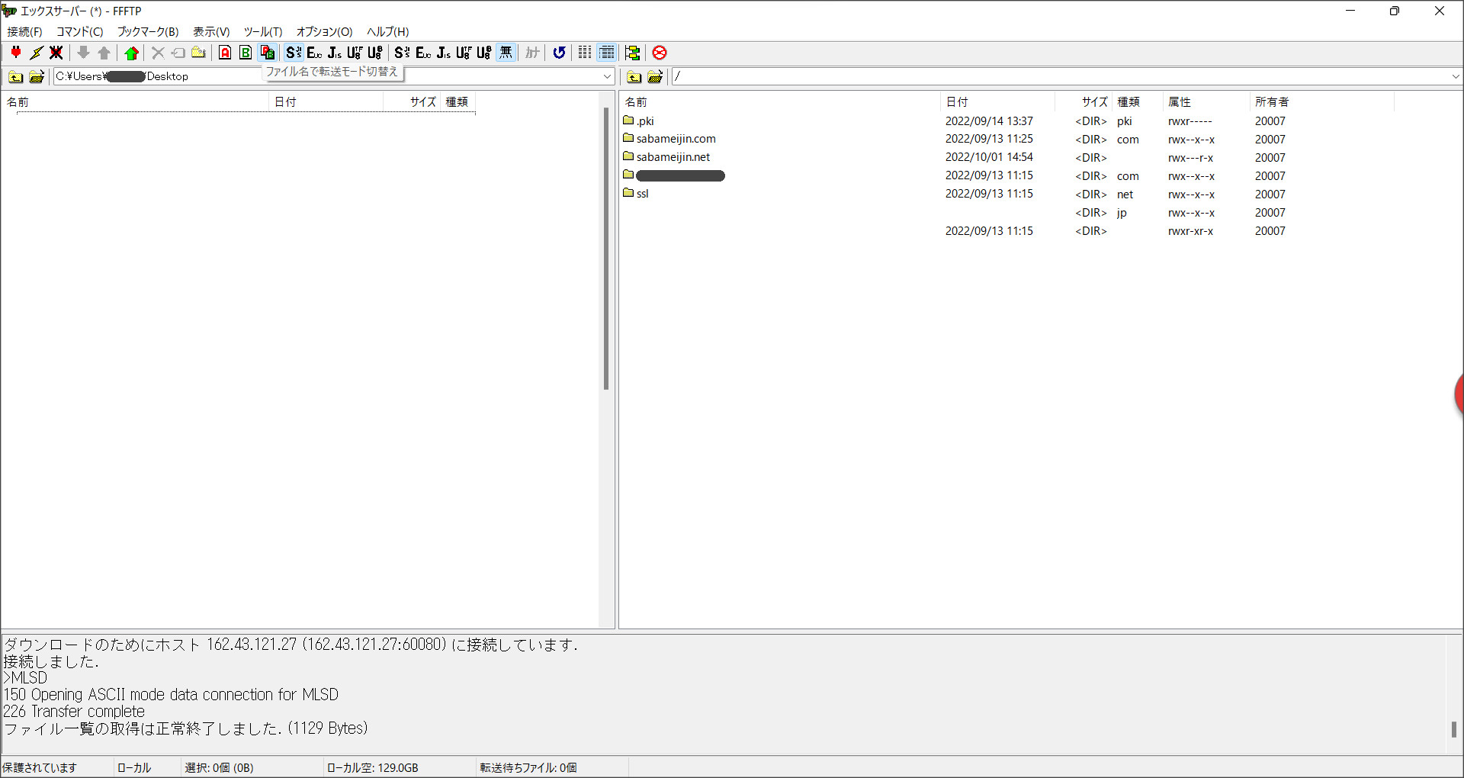This screenshot has width=1464, height=778.
Task: Expand the local path dropdown
Action: point(607,76)
